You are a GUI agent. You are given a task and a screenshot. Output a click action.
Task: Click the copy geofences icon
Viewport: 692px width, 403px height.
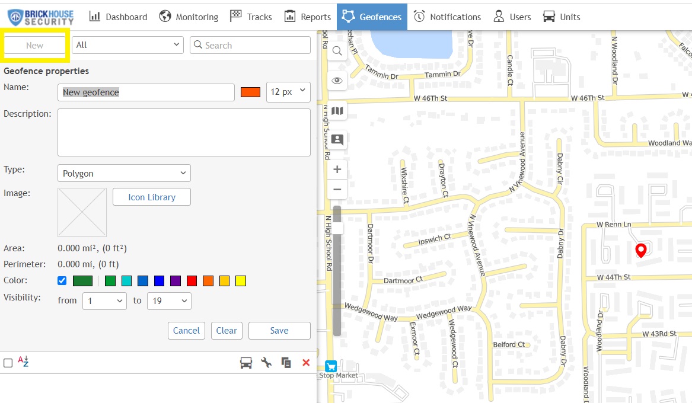pyautogui.click(x=286, y=363)
